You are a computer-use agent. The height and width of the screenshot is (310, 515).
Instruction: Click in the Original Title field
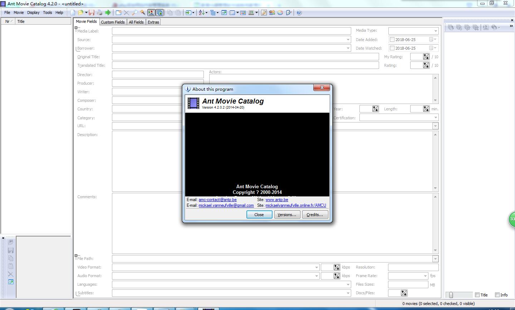click(245, 57)
